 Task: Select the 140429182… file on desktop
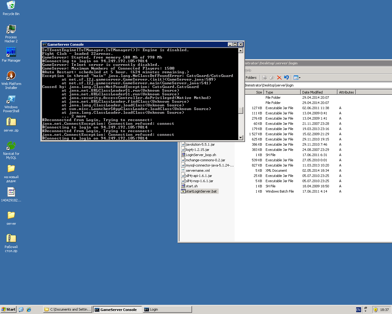[11, 195]
